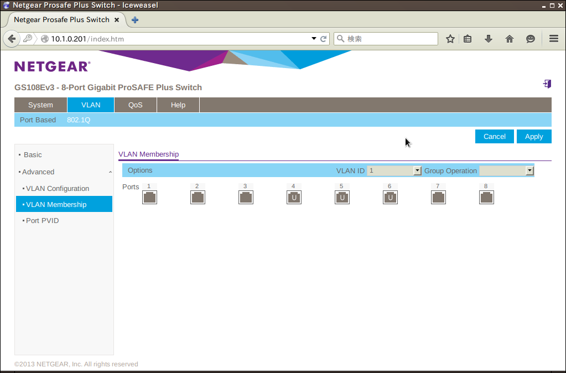
Task: Toggle port 2 VLAN membership
Action: 198,197
